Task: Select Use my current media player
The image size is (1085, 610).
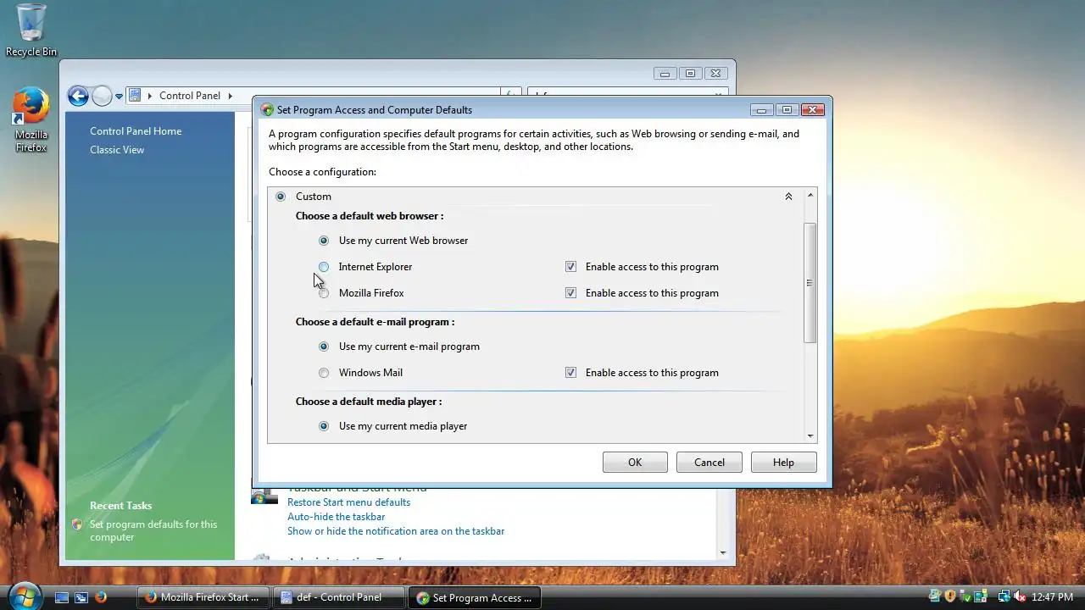Action: pyautogui.click(x=324, y=426)
